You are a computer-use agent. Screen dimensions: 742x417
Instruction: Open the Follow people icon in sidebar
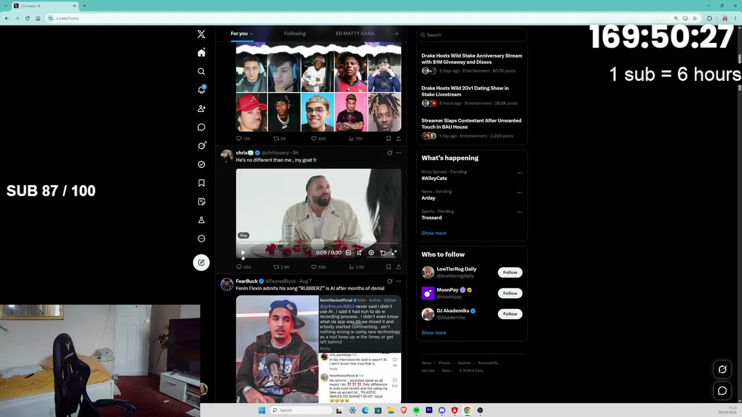[201, 108]
